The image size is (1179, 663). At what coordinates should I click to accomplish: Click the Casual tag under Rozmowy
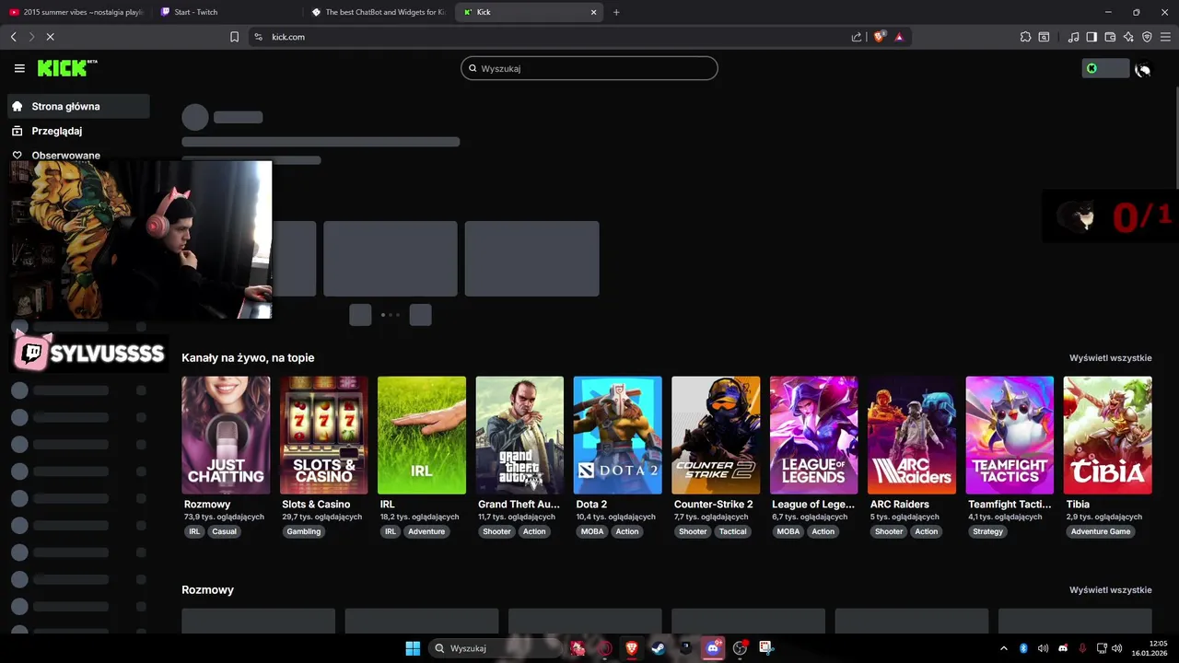225,531
